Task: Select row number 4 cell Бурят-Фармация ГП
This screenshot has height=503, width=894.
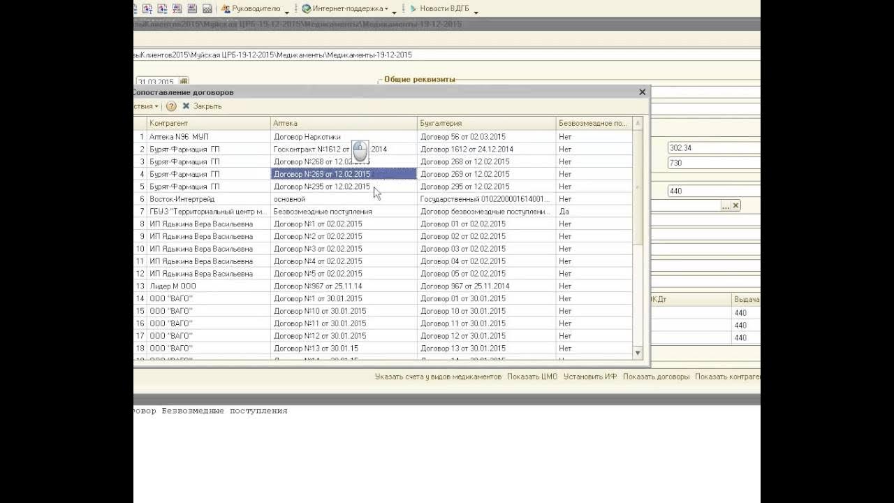Action: point(209,174)
